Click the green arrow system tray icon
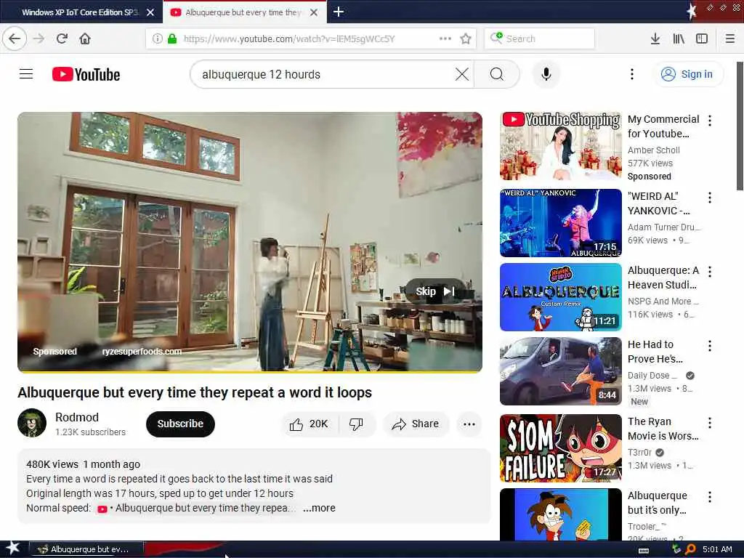The image size is (744, 558). pyautogui.click(x=676, y=549)
